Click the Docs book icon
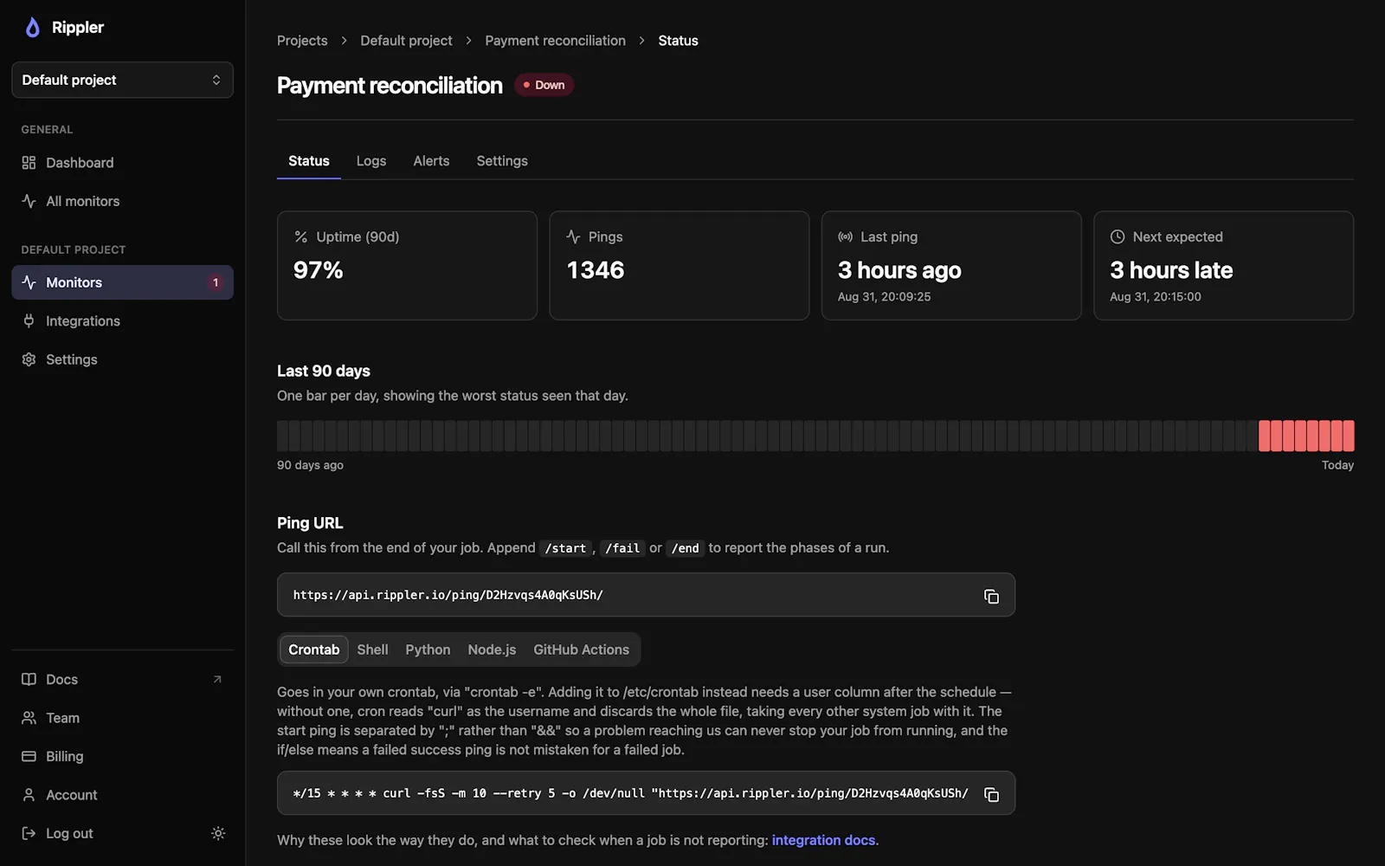1385x866 pixels. 29,680
